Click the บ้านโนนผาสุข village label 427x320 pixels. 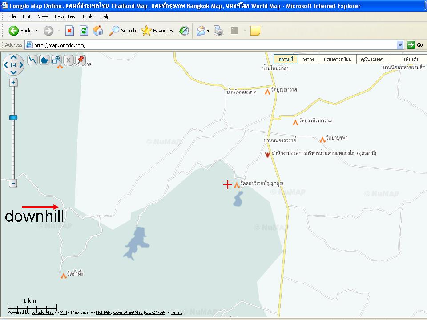[276, 68]
